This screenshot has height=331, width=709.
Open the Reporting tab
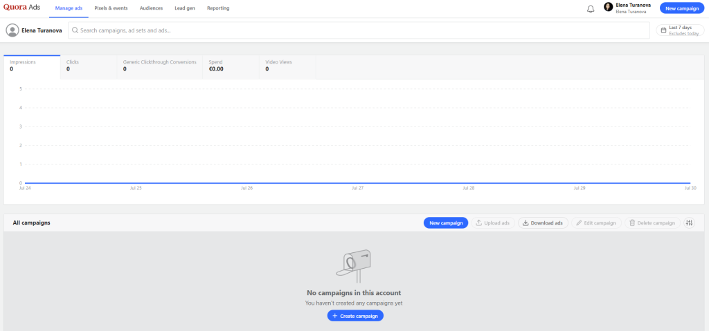click(x=218, y=8)
